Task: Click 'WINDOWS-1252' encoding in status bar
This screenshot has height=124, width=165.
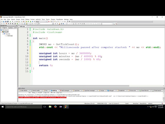Action: point(102,103)
